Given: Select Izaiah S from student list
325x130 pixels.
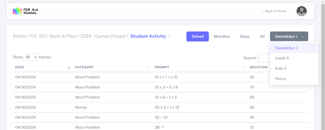Looking at the screenshot, I should point(282,58).
